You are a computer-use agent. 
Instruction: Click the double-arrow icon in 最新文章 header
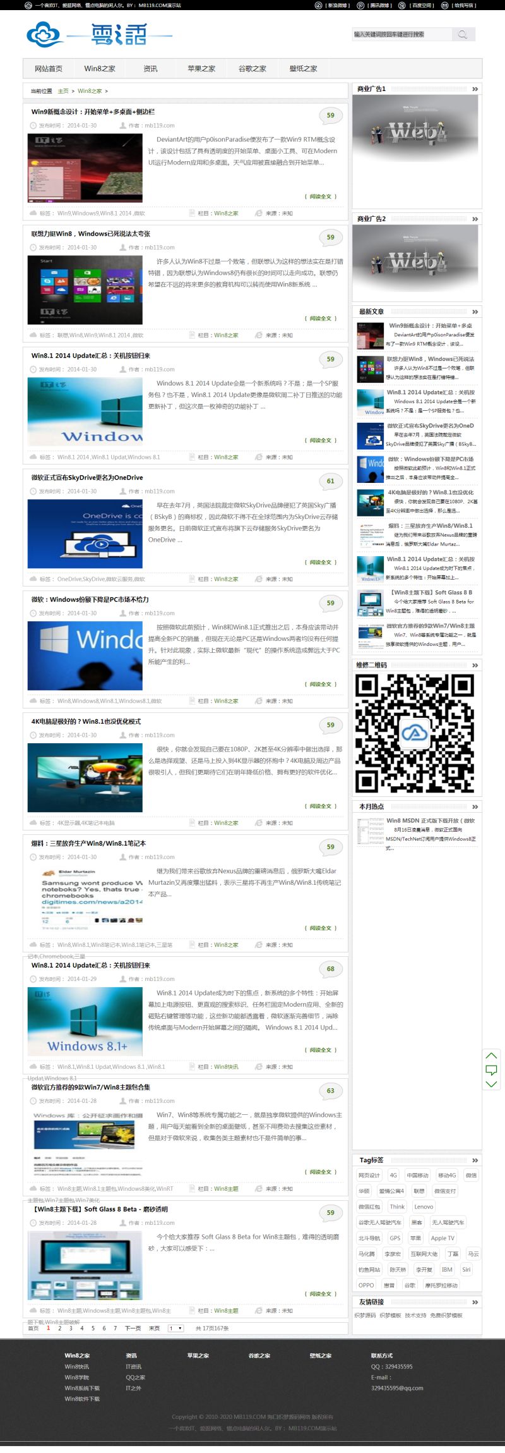(x=475, y=312)
